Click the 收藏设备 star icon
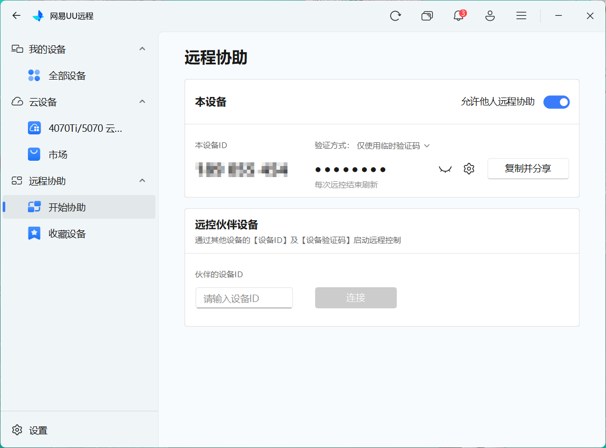 pyautogui.click(x=34, y=233)
